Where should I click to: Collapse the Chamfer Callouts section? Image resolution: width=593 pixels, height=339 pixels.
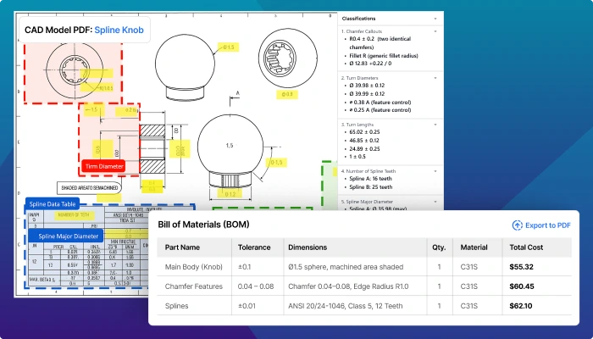tap(435, 31)
